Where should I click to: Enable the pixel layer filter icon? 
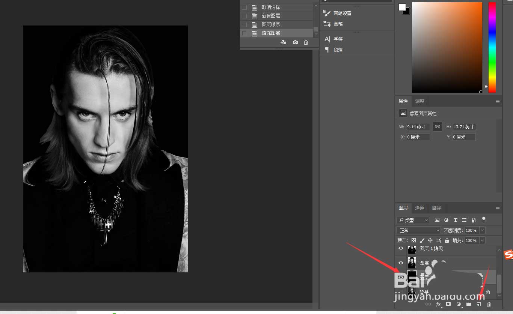point(437,220)
